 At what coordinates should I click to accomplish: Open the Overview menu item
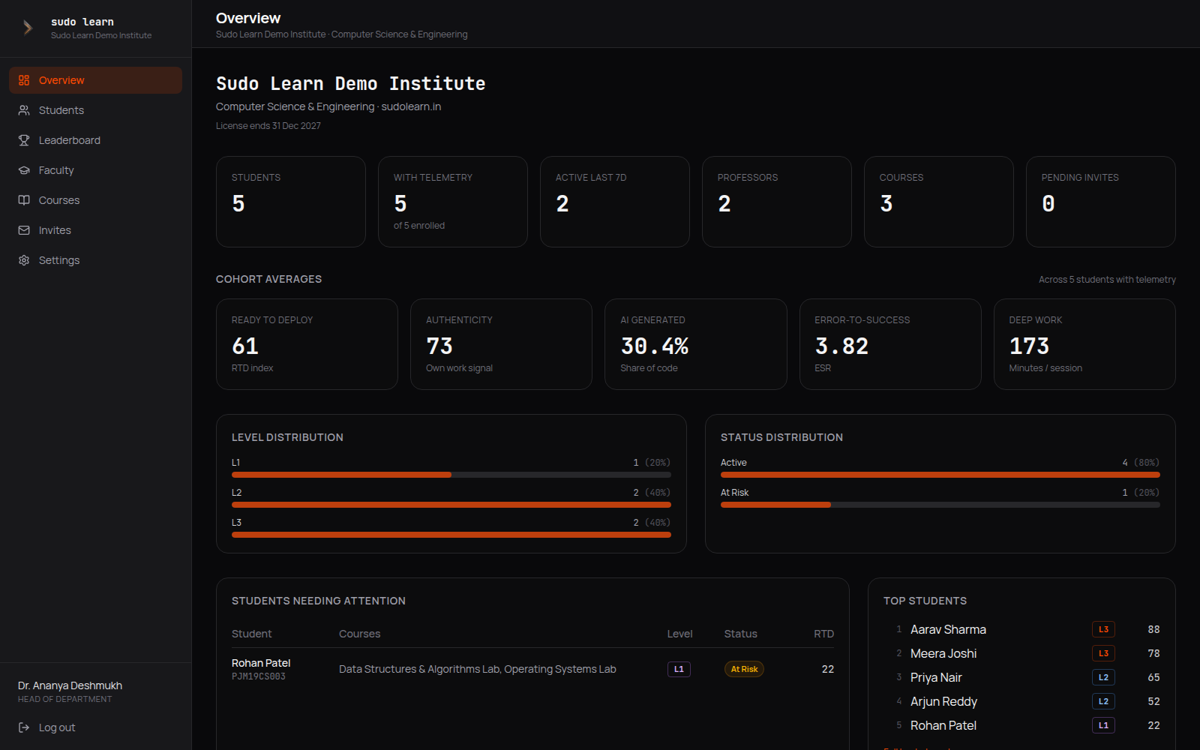pos(95,80)
